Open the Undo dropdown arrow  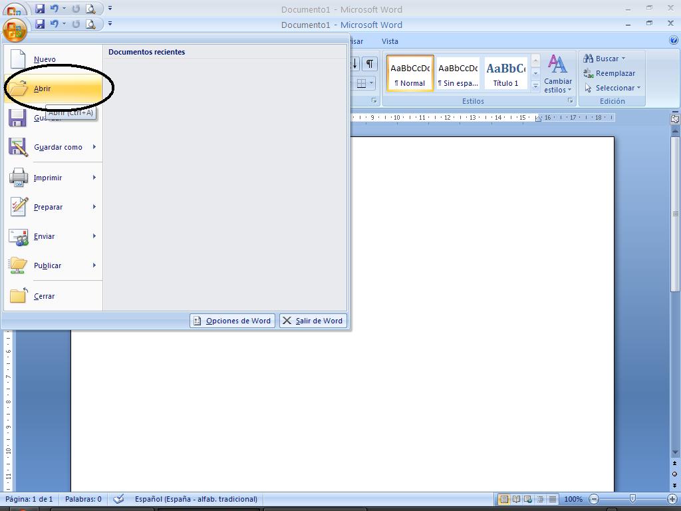(x=65, y=24)
